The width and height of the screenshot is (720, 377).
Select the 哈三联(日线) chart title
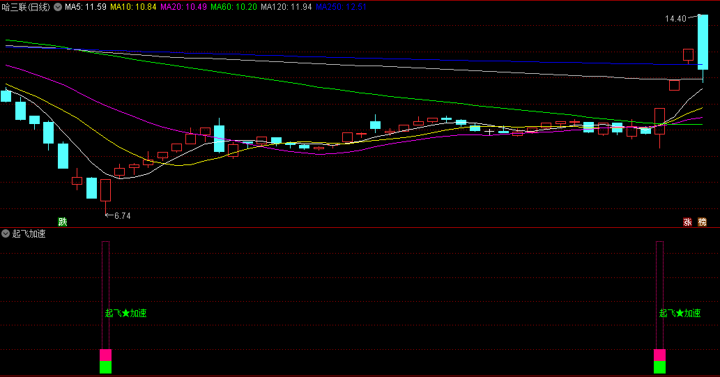click(26, 7)
